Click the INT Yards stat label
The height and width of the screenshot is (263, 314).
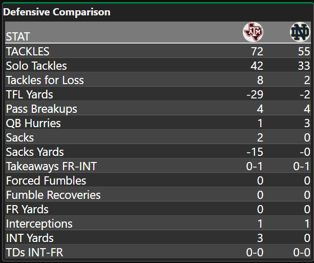(x=30, y=238)
